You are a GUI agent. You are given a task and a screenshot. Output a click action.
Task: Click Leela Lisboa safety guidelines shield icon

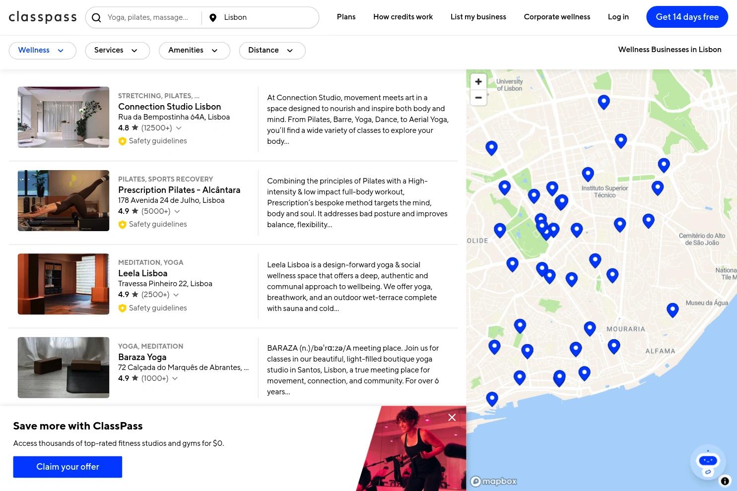click(x=122, y=308)
